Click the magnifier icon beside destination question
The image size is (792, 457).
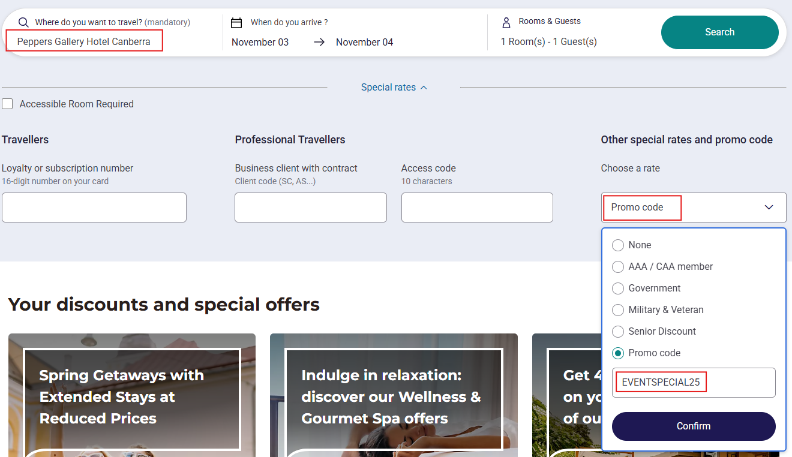point(23,23)
